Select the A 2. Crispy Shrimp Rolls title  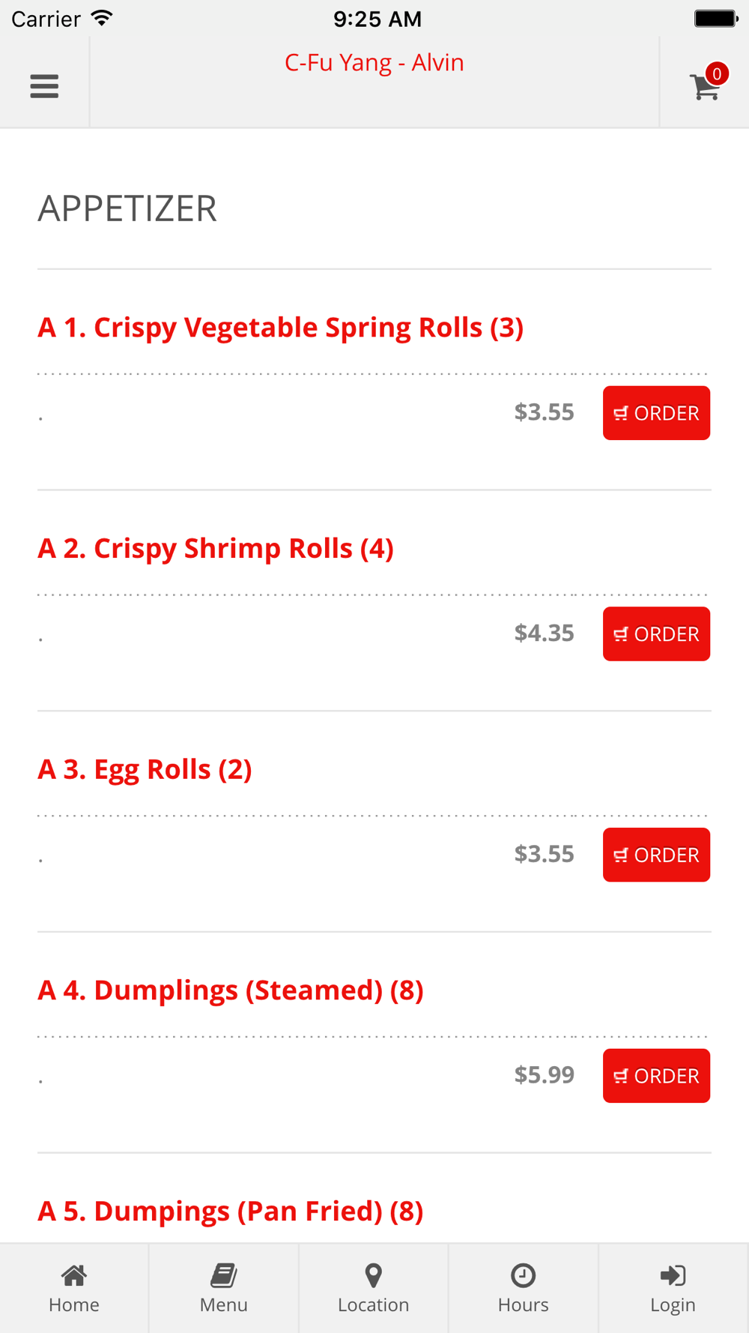[x=216, y=549]
